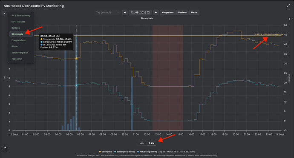Click the plus icon at the chart's right
Viewport: 294px width, 158px height.
pos(289,19)
